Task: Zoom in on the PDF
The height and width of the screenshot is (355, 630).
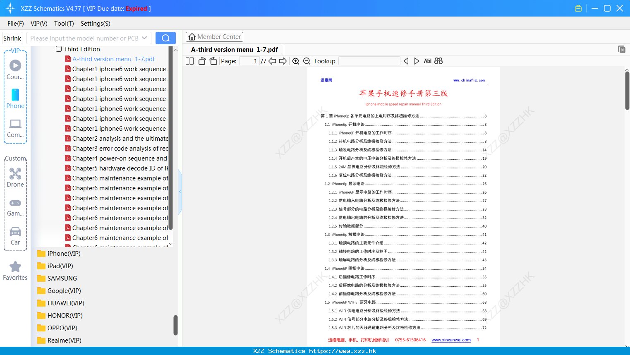Action: (296, 61)
